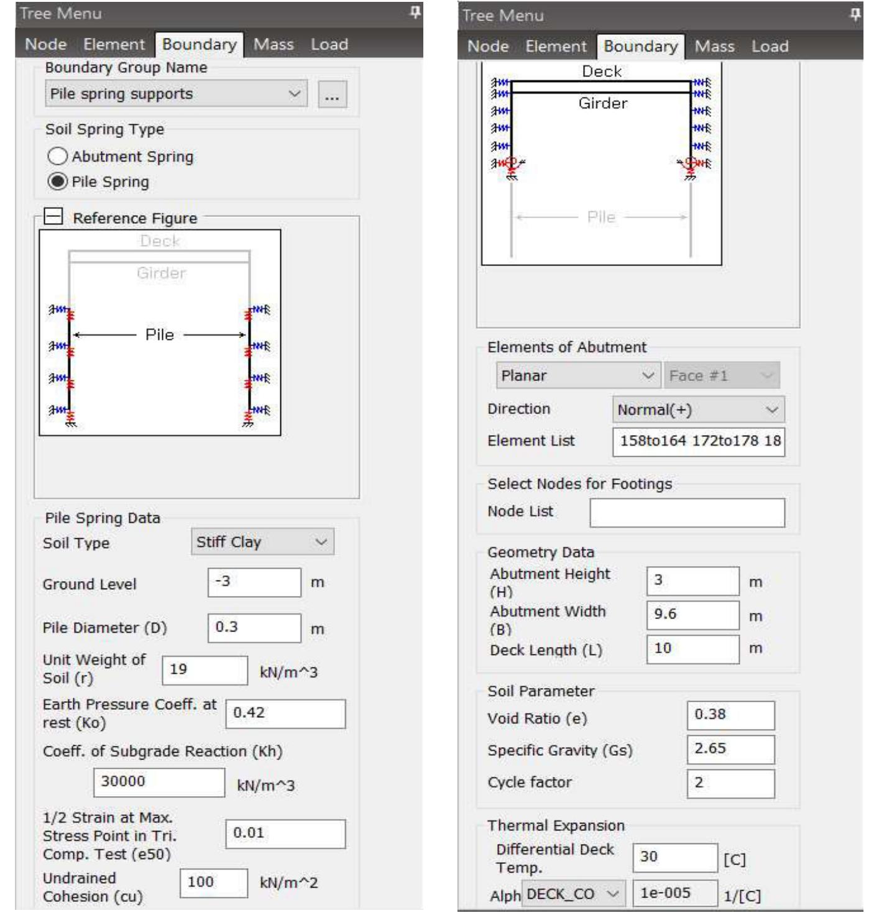
Task: Open Mass tab in left Tree Menu
Action: pyautogui.click(x=274, y=45)
